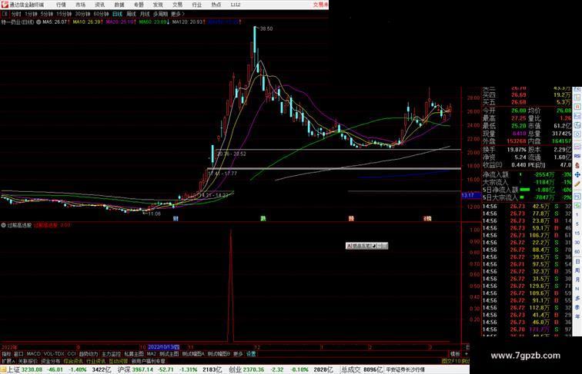The image size is (582, 374).
Task: Click round icon beside 特一药业(日线) title
Action: click(x=38, y=22)
